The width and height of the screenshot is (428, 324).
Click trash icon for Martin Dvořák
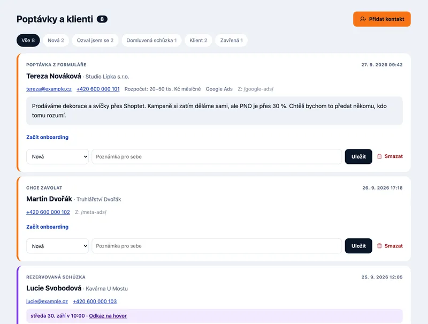379,246
